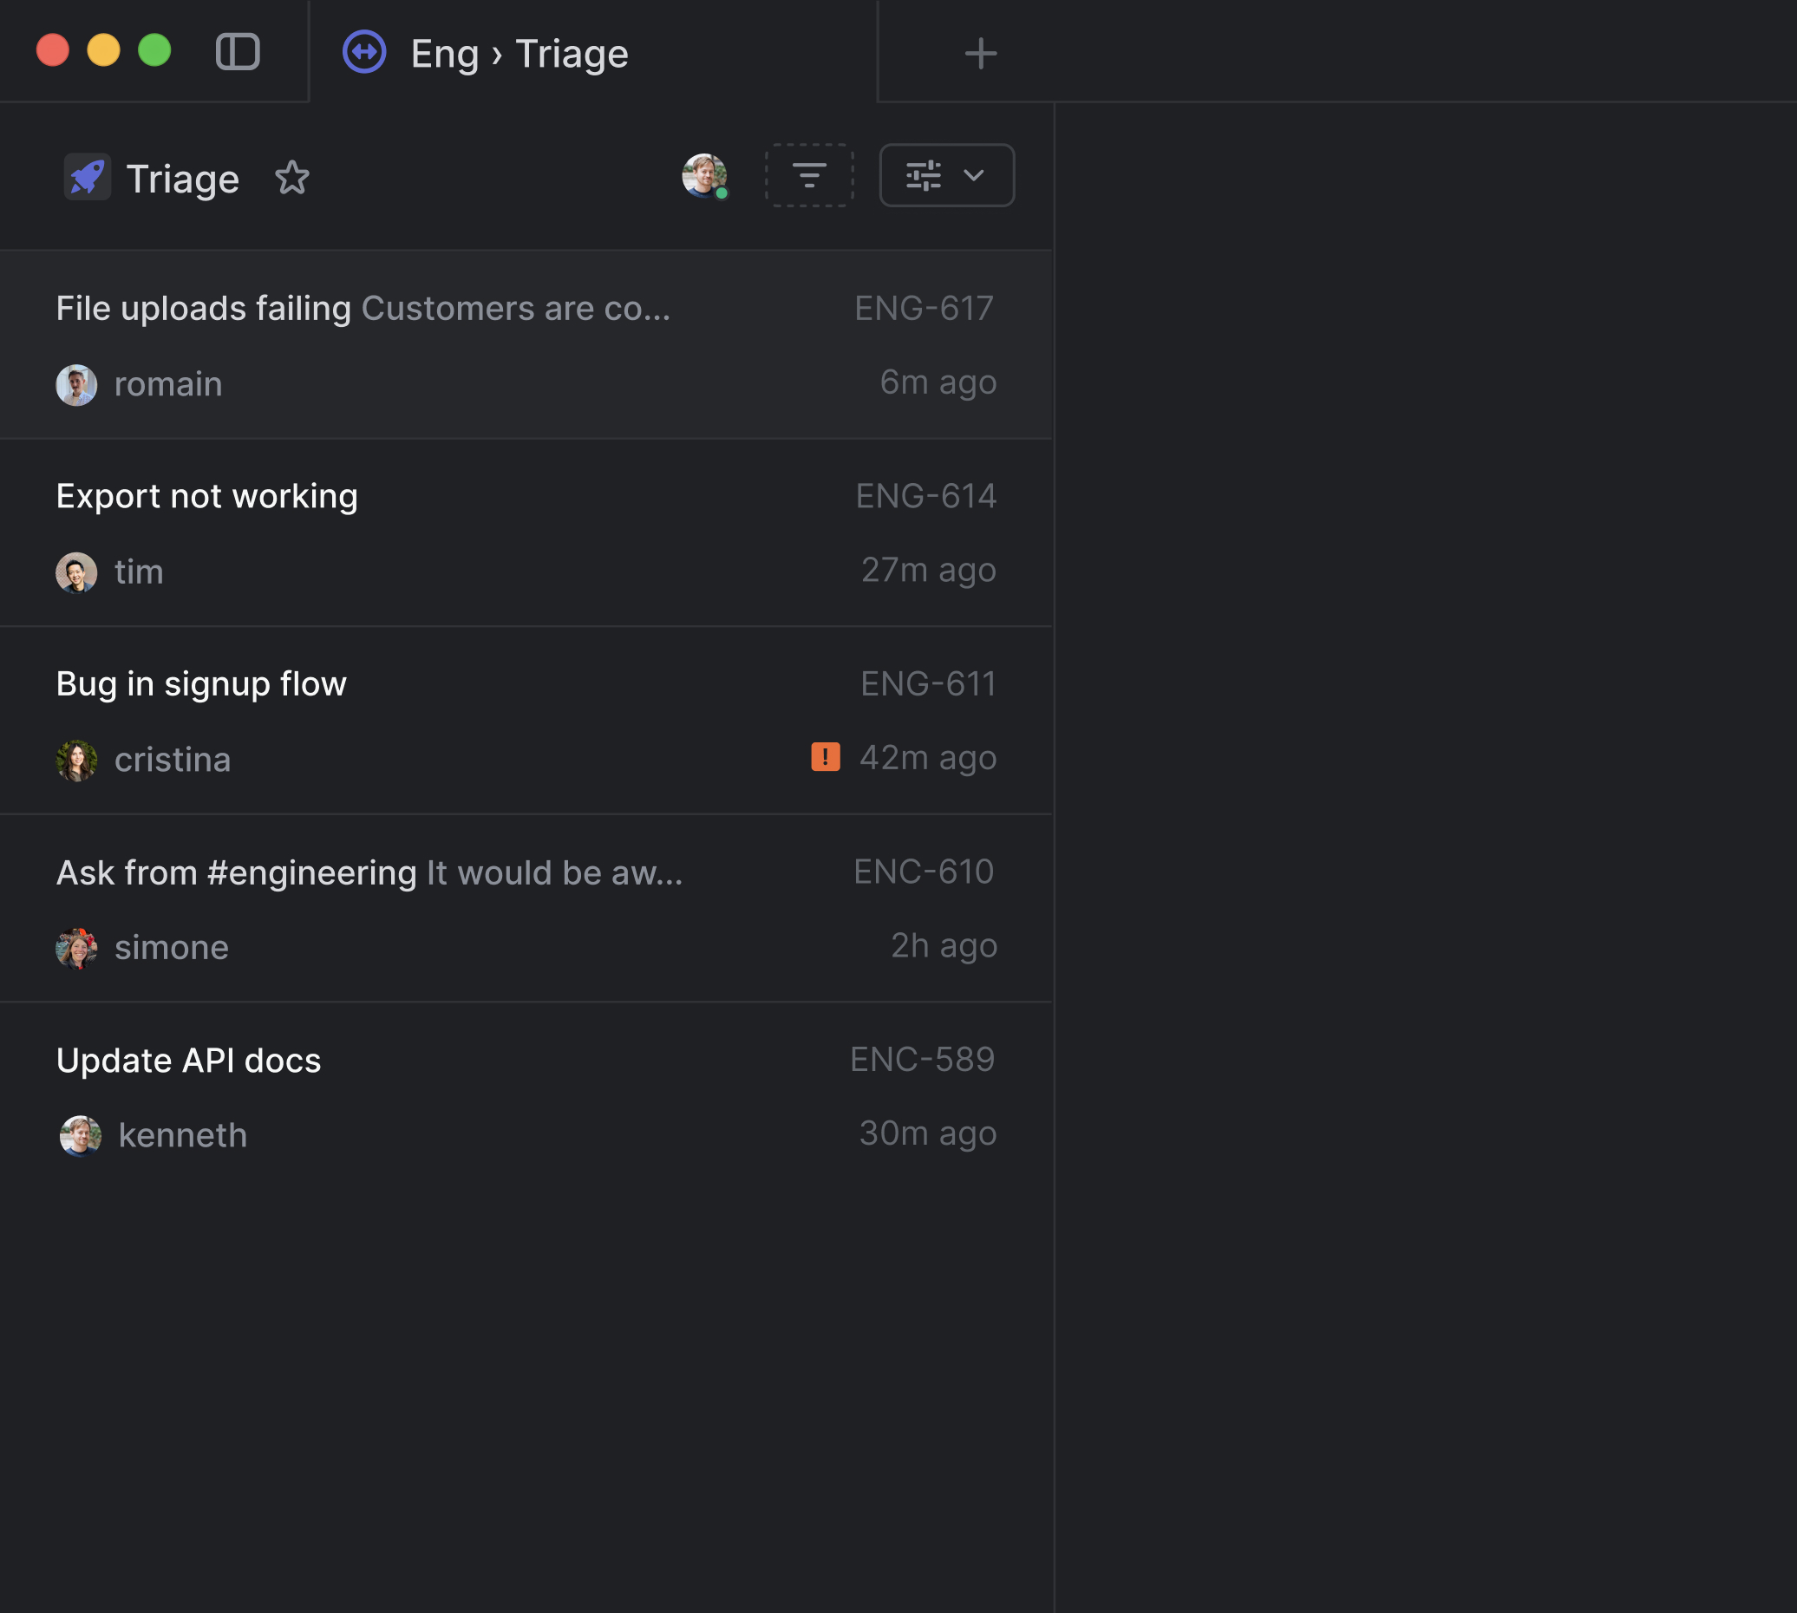Click kenneth's avatar on ENC-589
1797x1613 pixels.
point(78,1133)
